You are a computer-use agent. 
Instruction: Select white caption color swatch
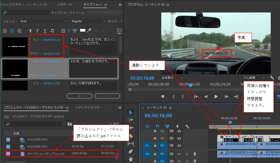pyautogui.click(x=82, y=30)
